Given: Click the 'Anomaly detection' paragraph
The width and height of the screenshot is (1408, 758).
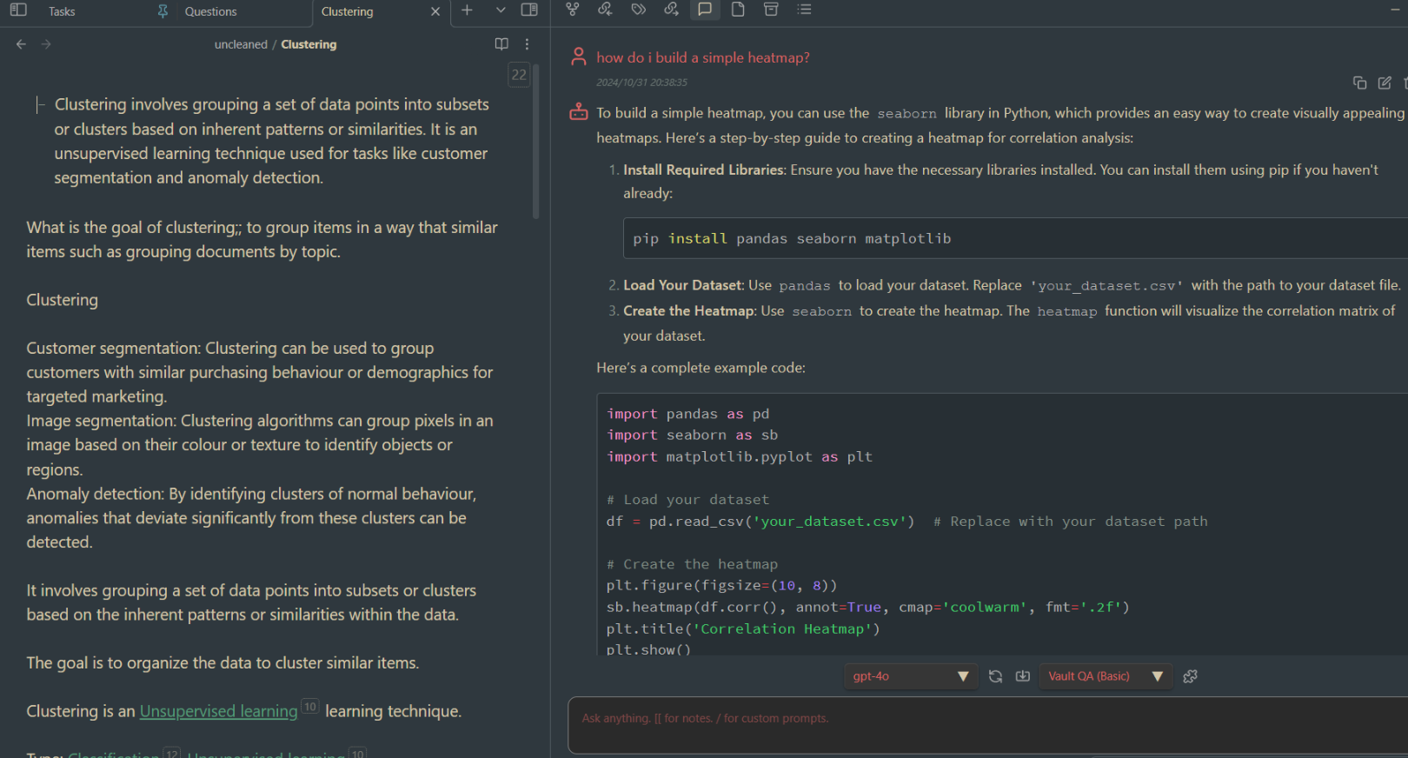Looking at the screenshot, I should click(251, 518).
